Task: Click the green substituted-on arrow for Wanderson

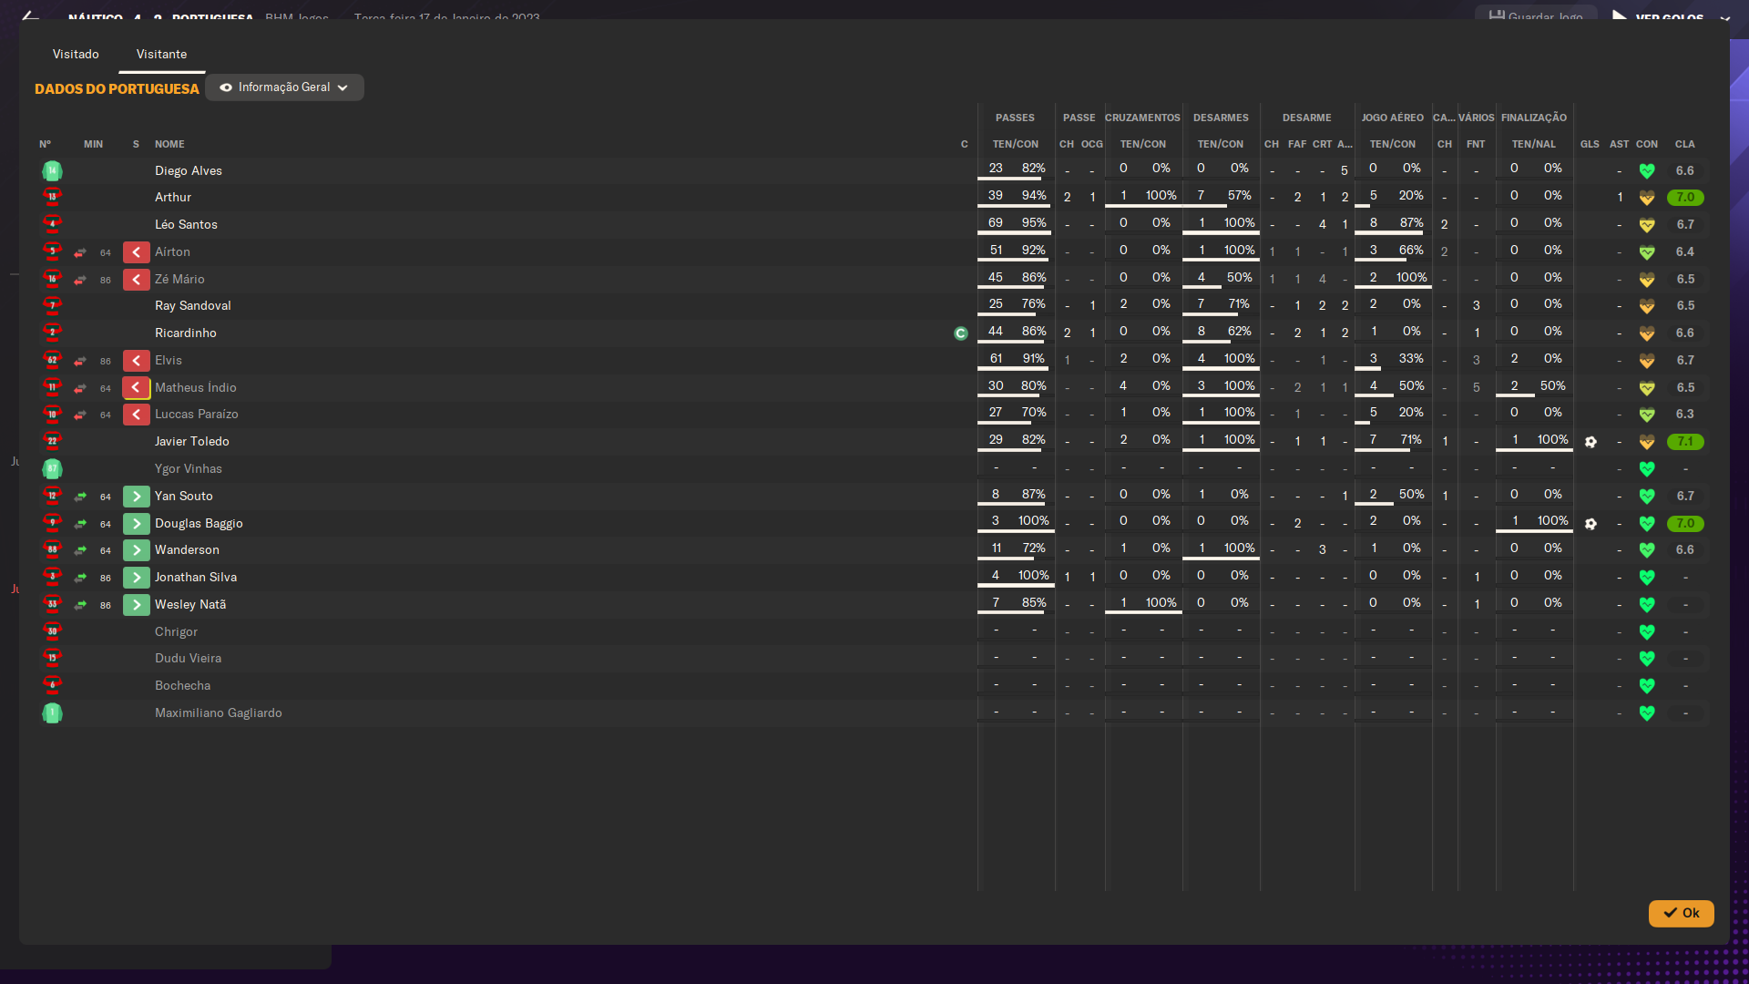Action: (137, 550)
